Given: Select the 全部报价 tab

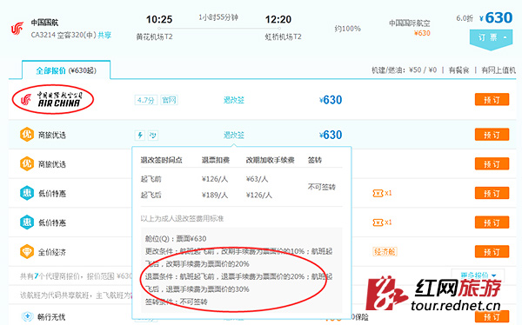Looking at the screenshot, I should [66, 70].
